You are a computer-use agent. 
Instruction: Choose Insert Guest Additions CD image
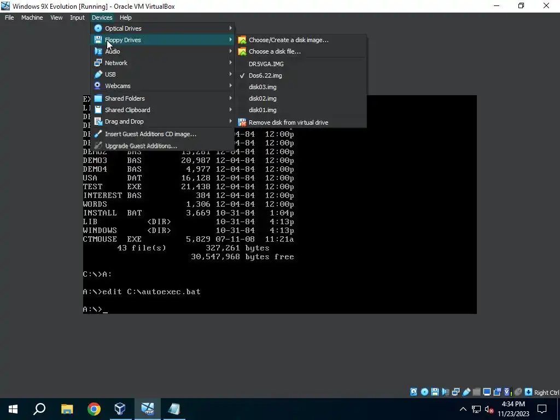click(x=162, y=134)
